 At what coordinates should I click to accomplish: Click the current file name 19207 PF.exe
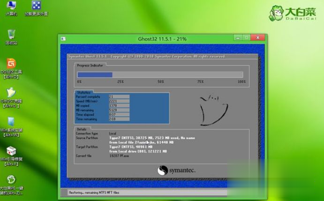[x=119, y=156]
